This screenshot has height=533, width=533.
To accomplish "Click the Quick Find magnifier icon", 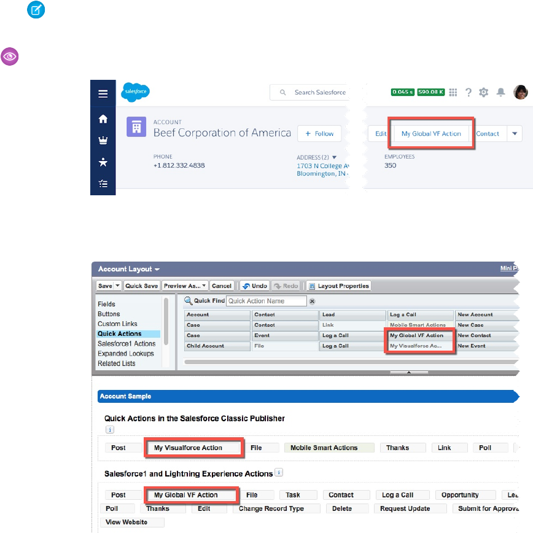I will coord(188,300).
